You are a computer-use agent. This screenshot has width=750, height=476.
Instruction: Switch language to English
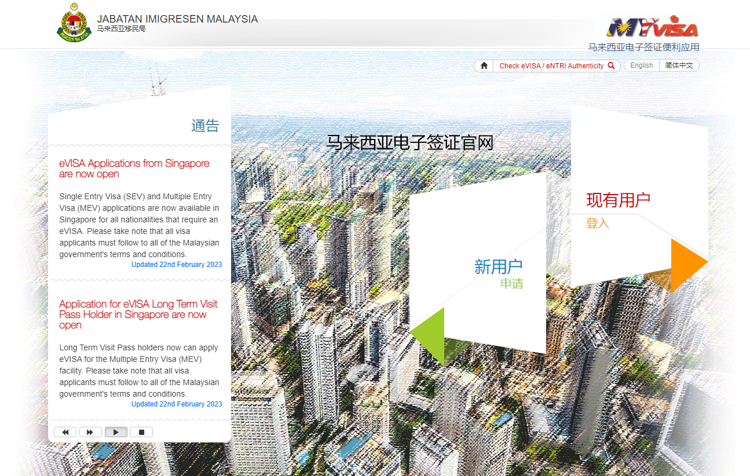pyautogui.click(x=641, y=66)
